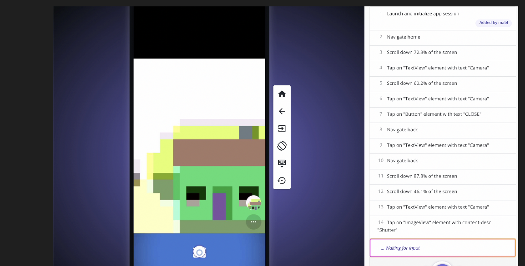
Task: Select step 2 "Navigate home"
Action: (443, 37)
